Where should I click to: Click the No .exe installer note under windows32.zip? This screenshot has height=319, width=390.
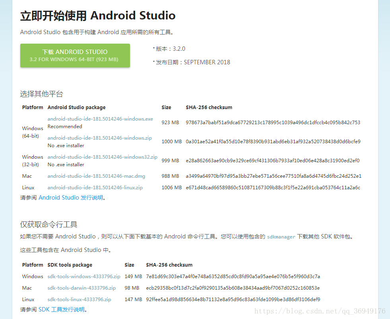tap(66, 165)
